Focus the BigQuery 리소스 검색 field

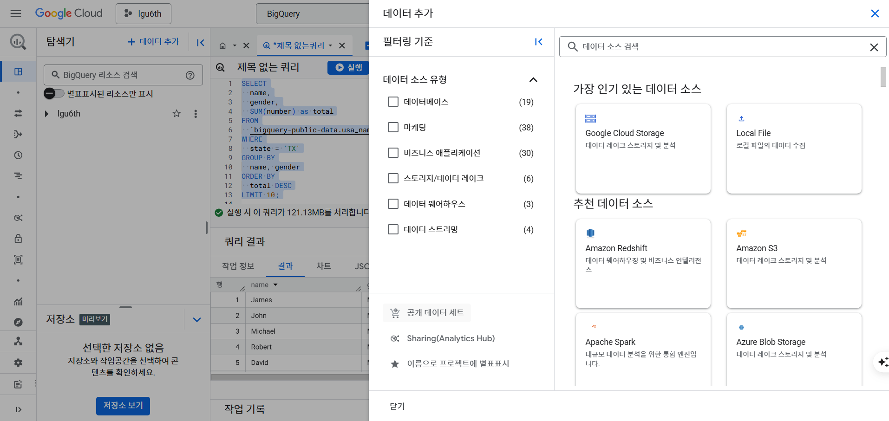(123, 75)
